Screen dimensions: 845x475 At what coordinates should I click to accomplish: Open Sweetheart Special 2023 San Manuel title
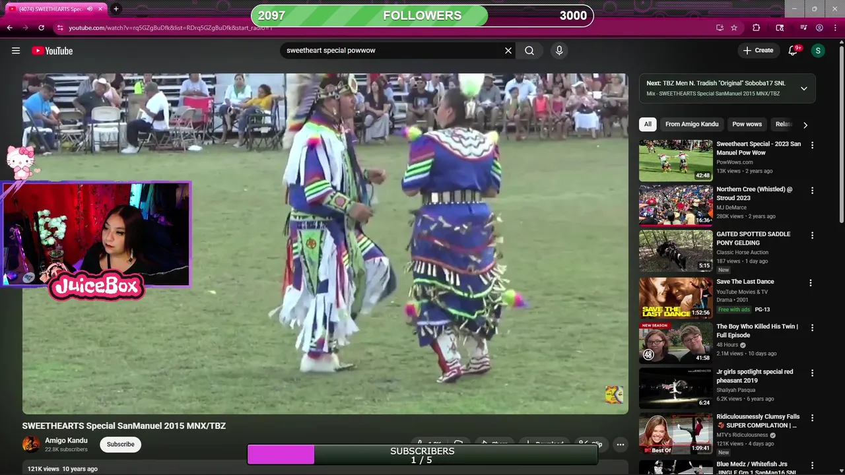(x=759, y=148)
